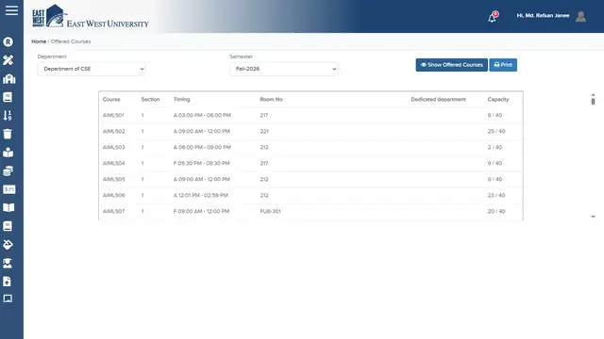Open the Hi, Md. Rafsan Janee user menu
Screen dimensions: 604x339
tap(544, 16)
